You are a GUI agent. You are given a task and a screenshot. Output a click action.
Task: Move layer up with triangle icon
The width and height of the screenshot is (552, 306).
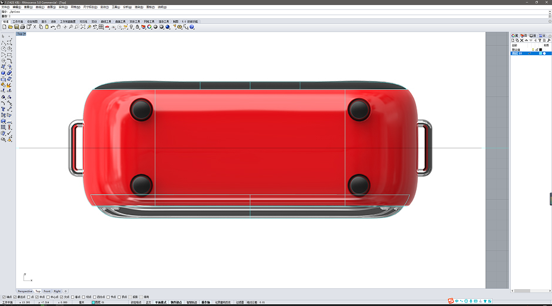click(527, 41)
